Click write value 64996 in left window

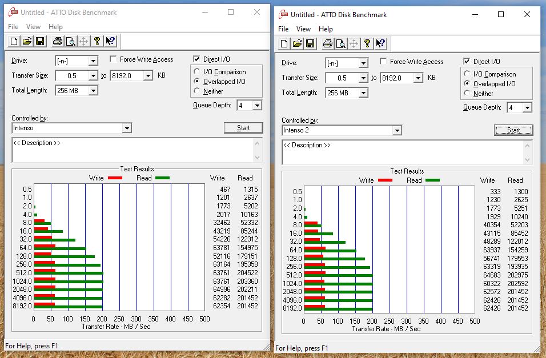[x=222, y=289]
